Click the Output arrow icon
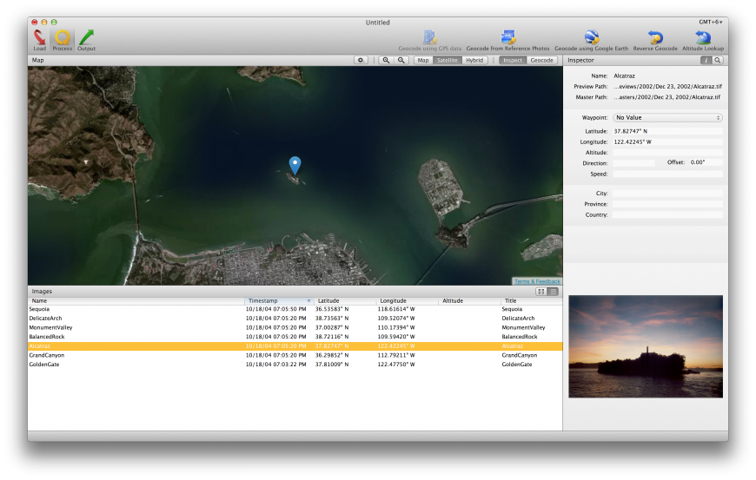The height and width of the screenshot is (480, 756). tap(86, 38)
